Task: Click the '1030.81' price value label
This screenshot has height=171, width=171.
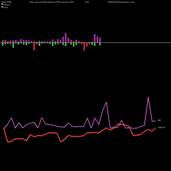Action: (x=161, y=128)
